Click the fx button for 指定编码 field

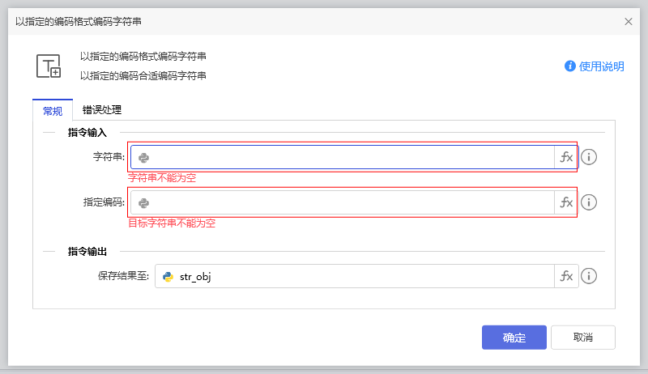click(566, 202)
